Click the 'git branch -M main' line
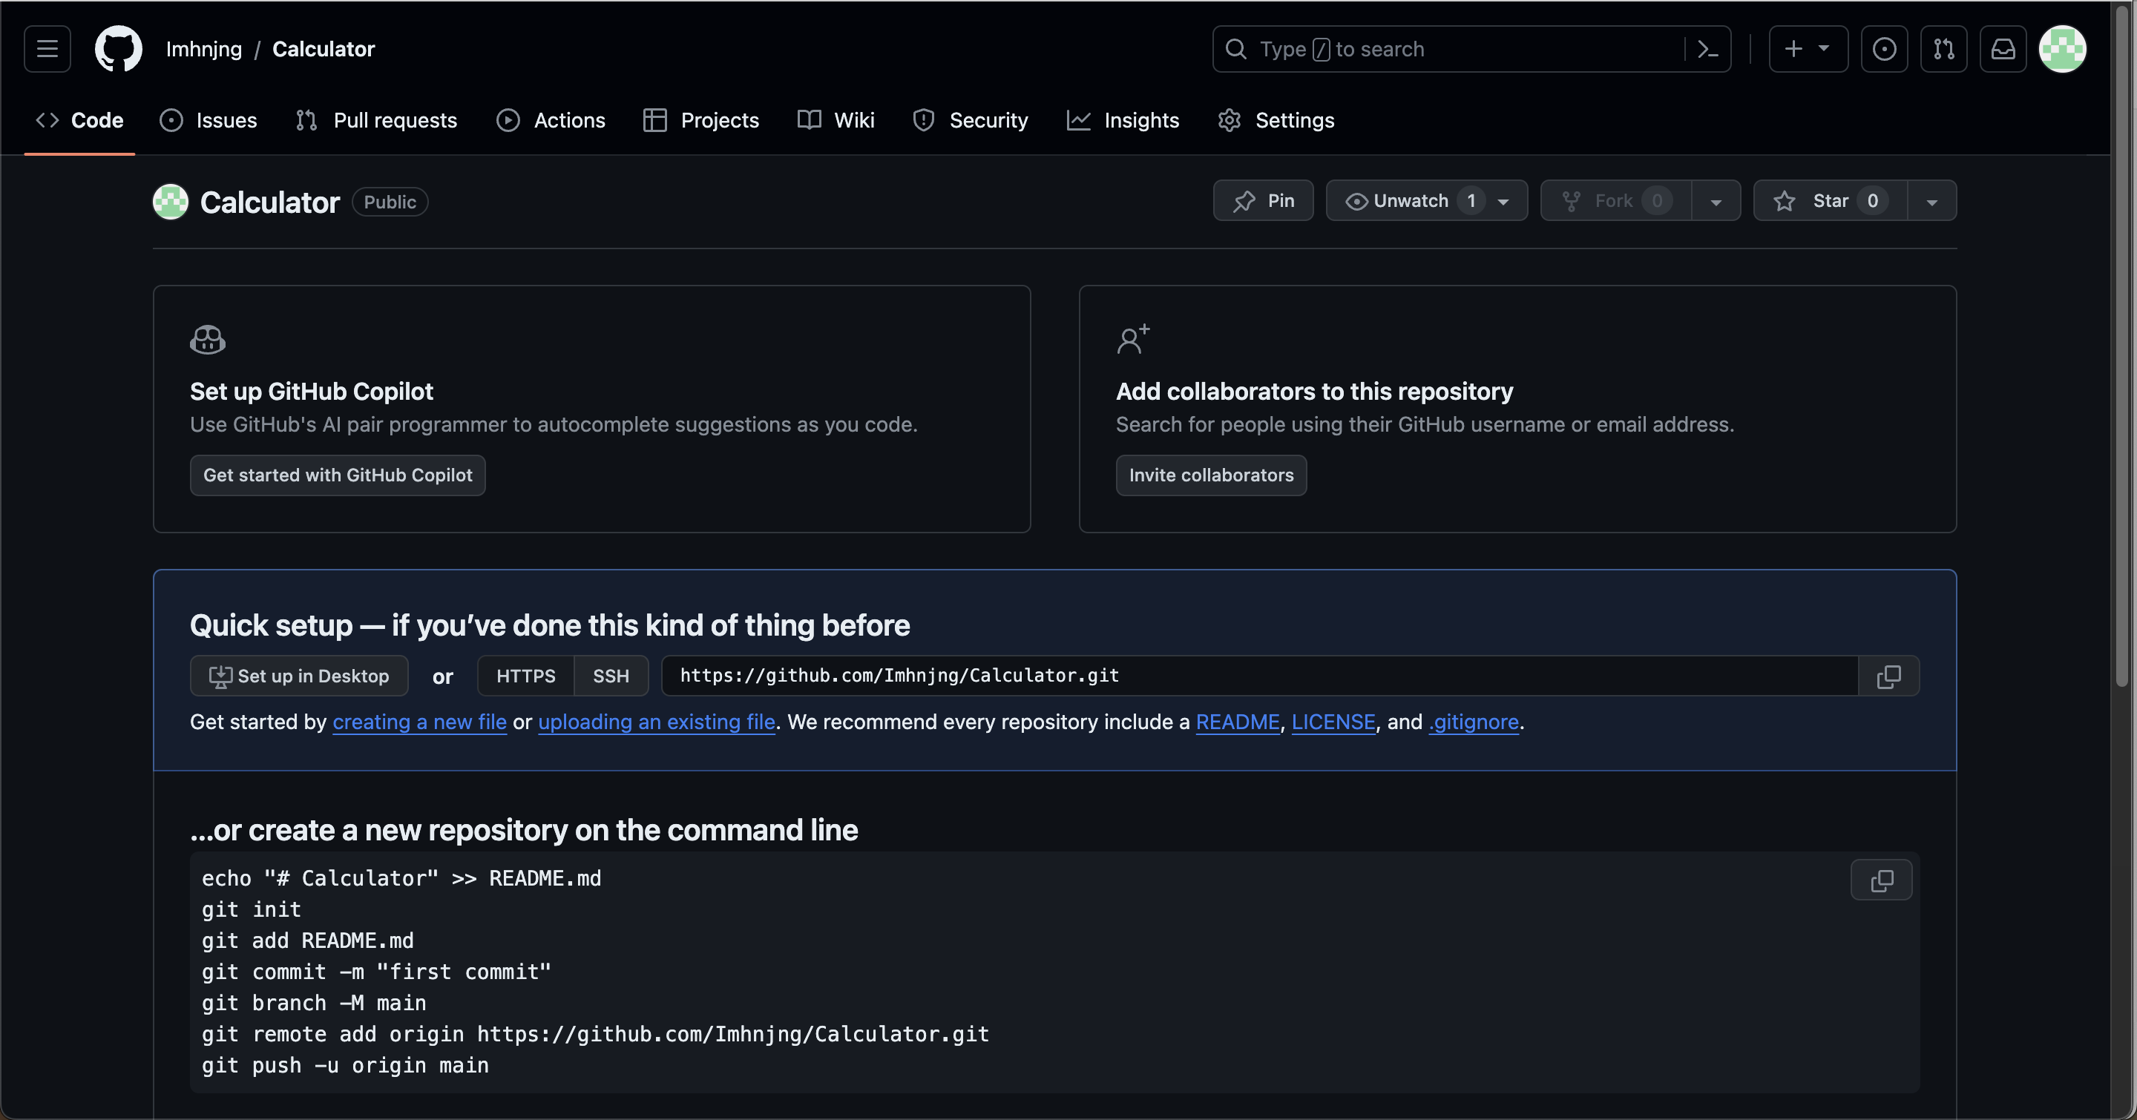Viewport: 2137px width, 1120px height. click(314, 1004)
